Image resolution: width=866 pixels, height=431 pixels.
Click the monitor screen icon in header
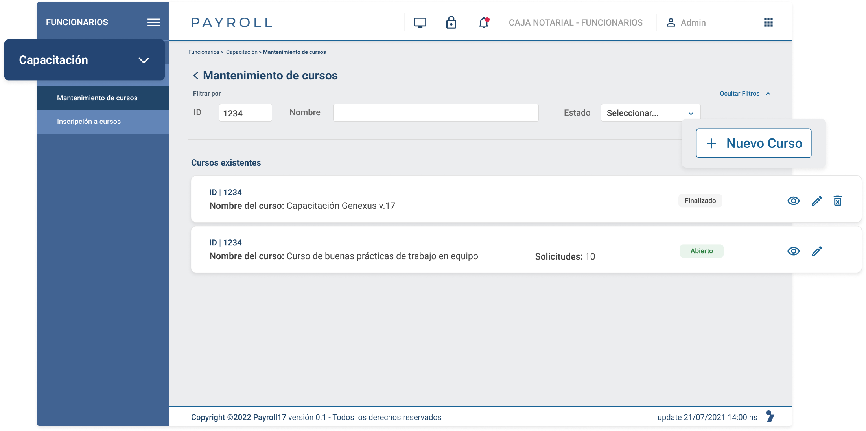pyautogui.click(x=420, y=23)
